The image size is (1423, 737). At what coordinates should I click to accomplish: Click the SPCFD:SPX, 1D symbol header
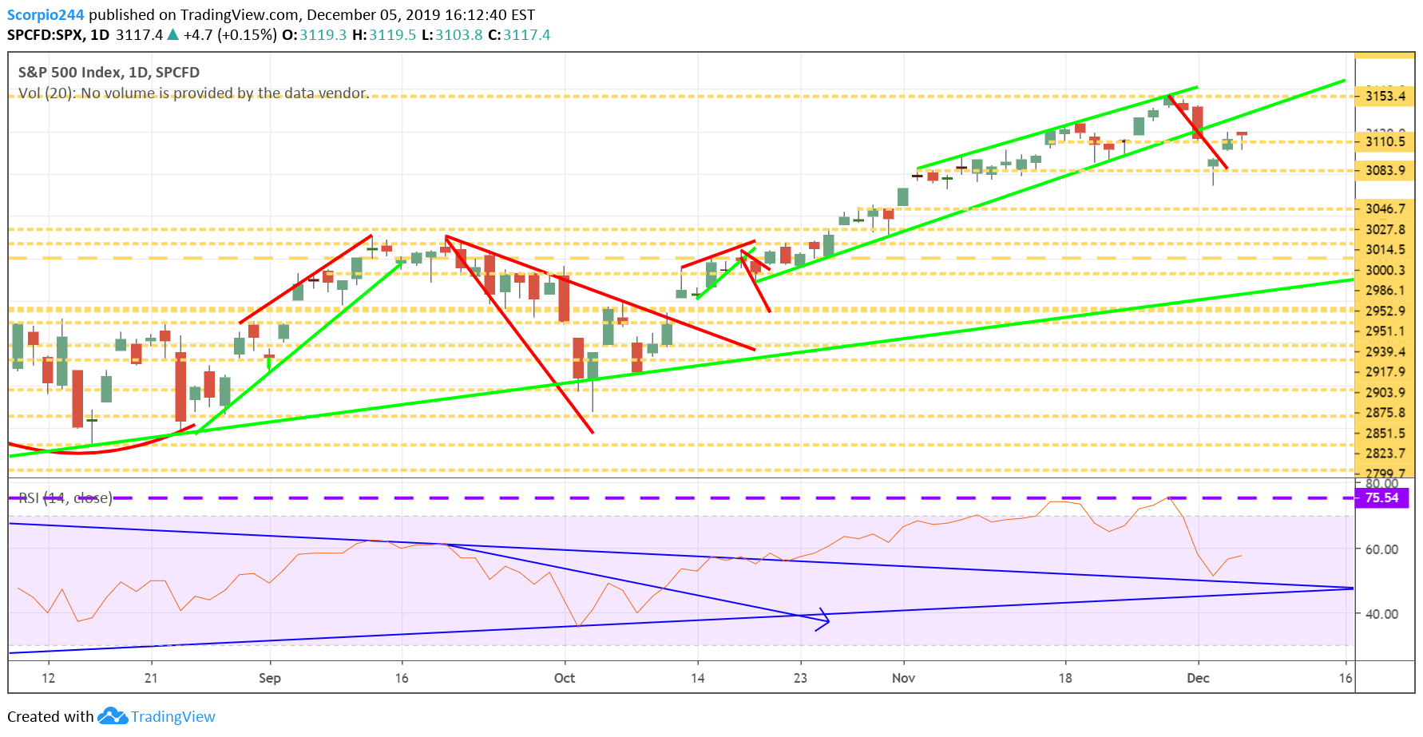tap(58, 35)
